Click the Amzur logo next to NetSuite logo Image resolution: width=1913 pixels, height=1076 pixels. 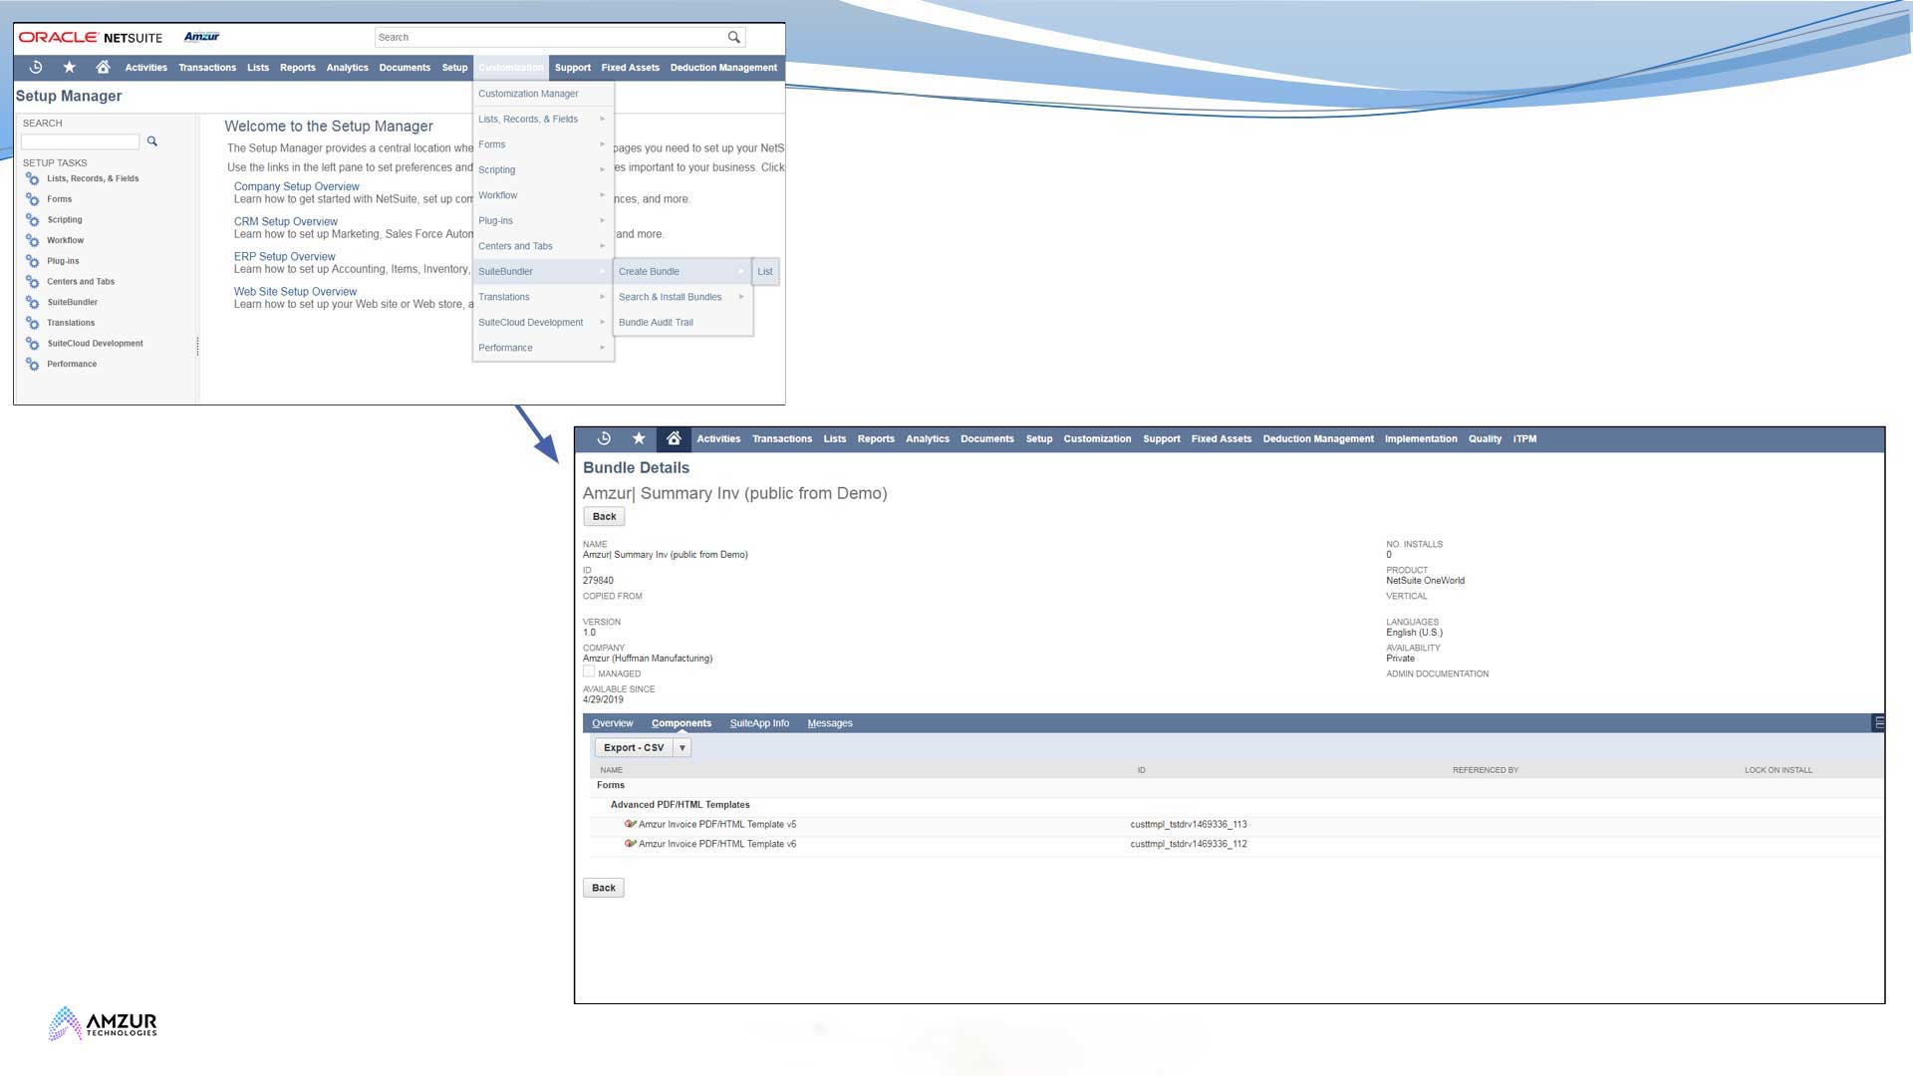(201, 37)
